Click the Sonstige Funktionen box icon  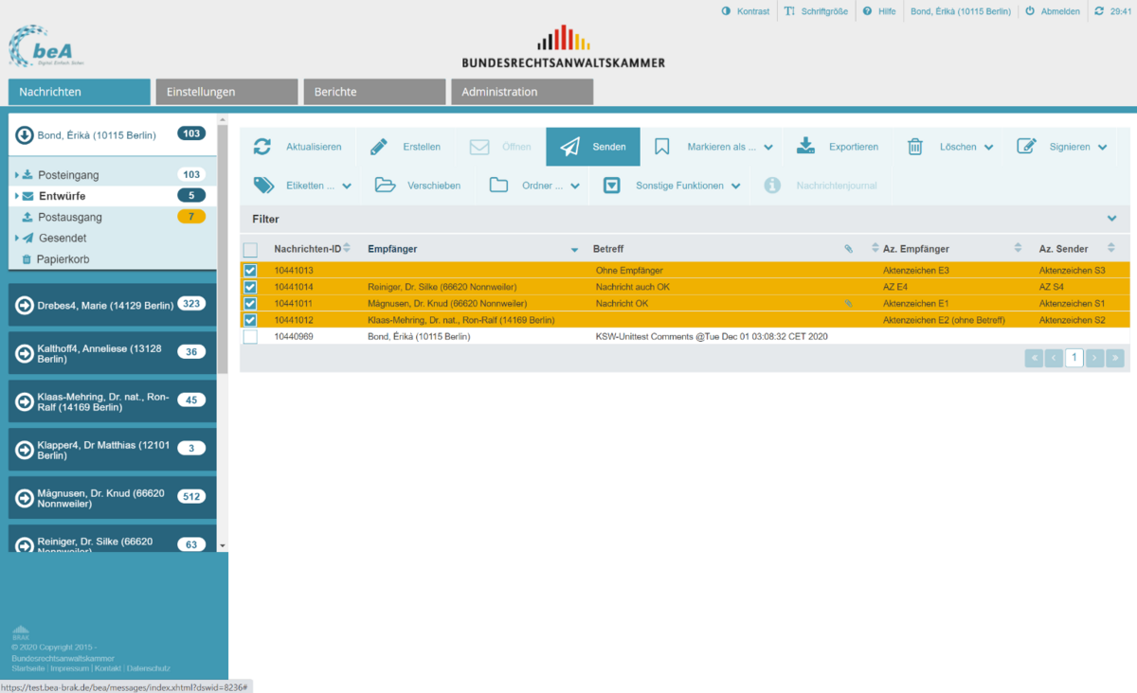pyautogui.click(x=612, y=186)
